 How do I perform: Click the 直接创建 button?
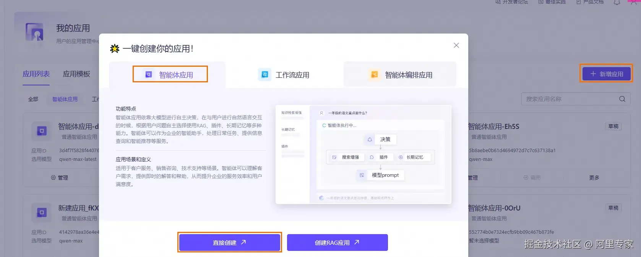coord(229,242)
